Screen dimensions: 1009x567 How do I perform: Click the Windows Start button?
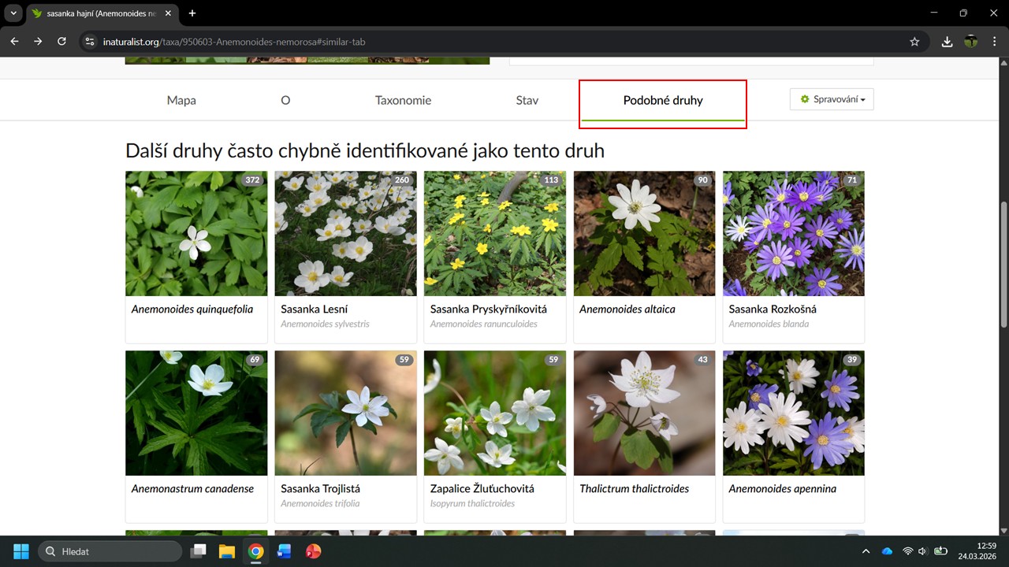click(21, 551)
